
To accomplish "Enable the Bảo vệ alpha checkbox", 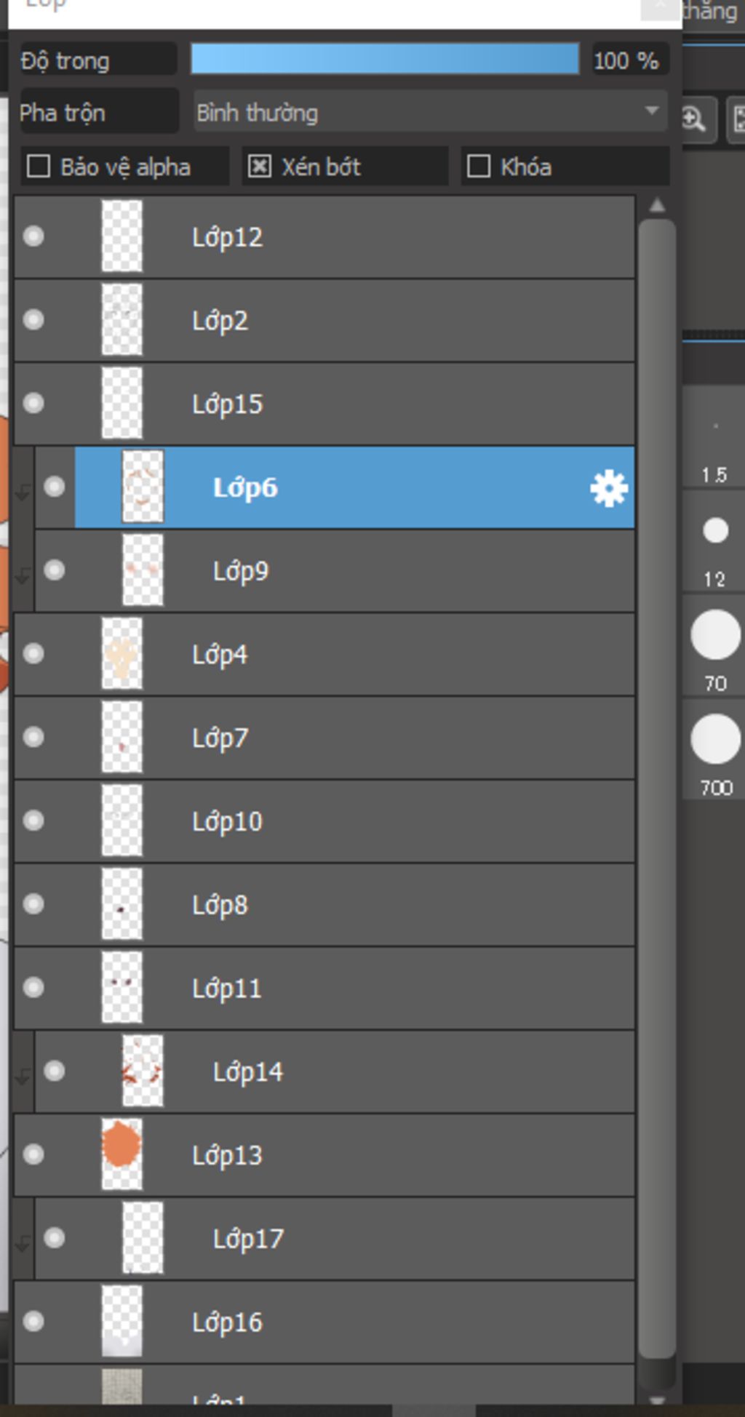I will click(38, 167).
